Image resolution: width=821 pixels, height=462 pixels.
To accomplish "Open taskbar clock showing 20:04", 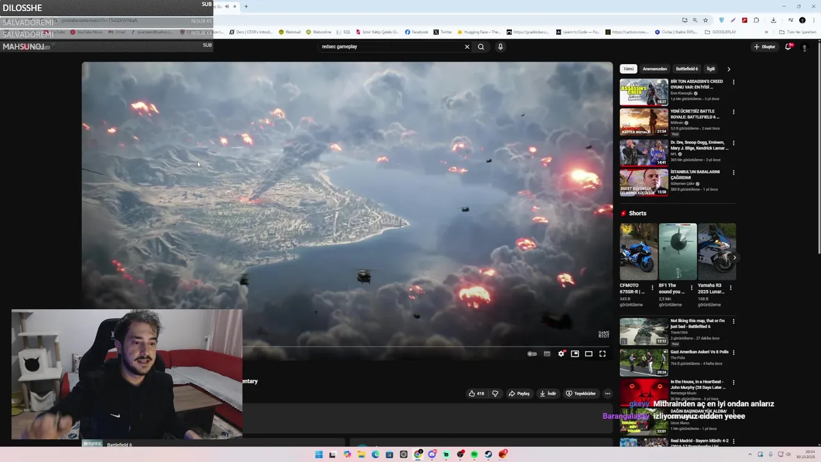I will click(806, 454).
